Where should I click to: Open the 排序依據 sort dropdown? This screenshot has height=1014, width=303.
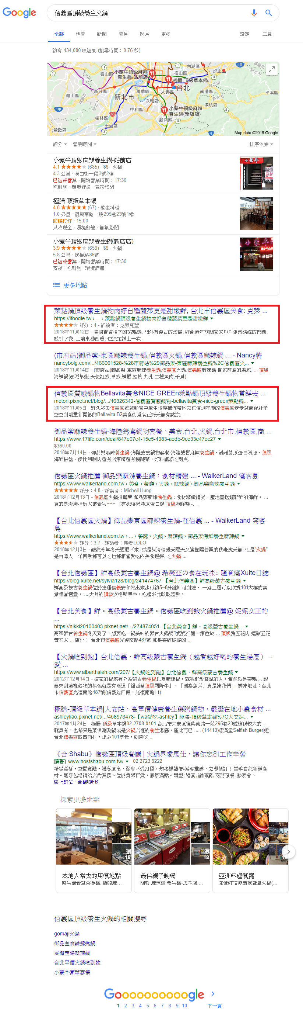[x=261, y=145]
